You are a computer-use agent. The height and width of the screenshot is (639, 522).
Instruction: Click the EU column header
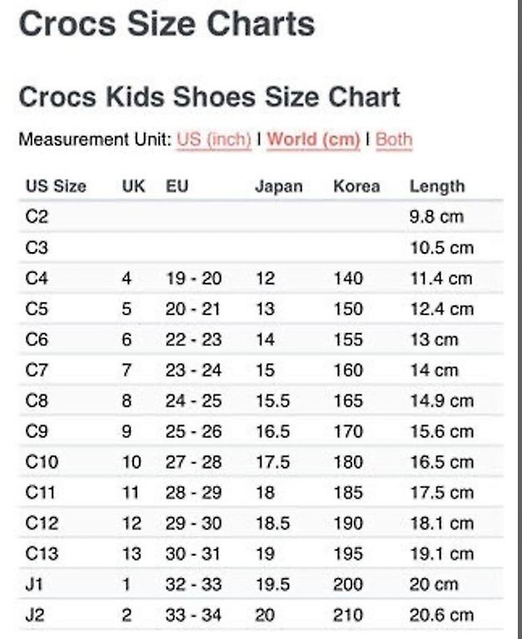[x=177, y=186]
